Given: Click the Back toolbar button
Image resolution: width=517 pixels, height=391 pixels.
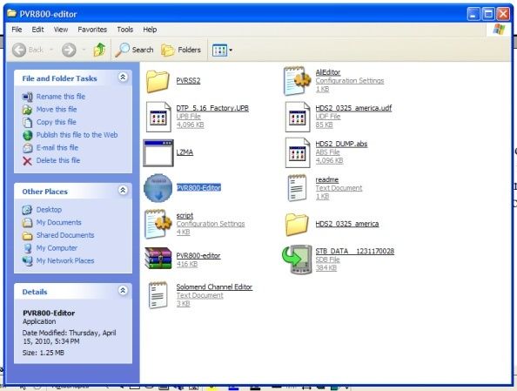Looking at the screenshot, I should [28, 50].
